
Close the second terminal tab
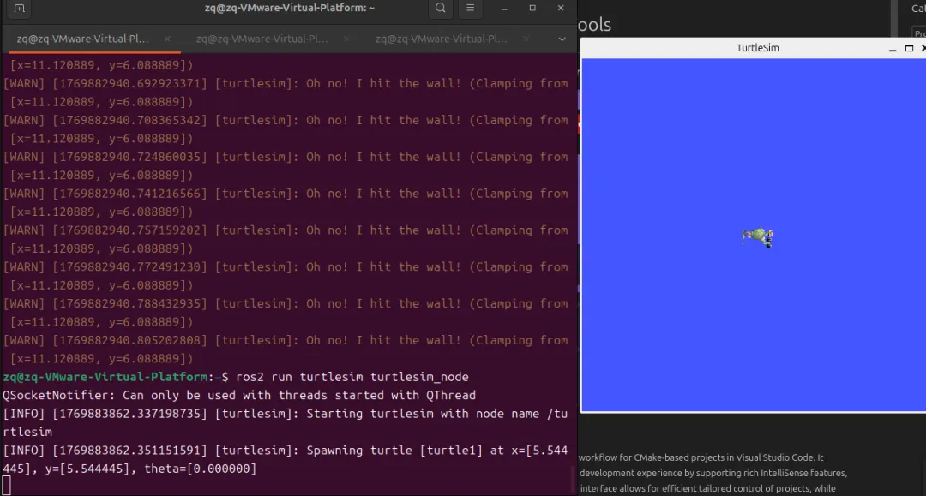(x=346, y=39)
